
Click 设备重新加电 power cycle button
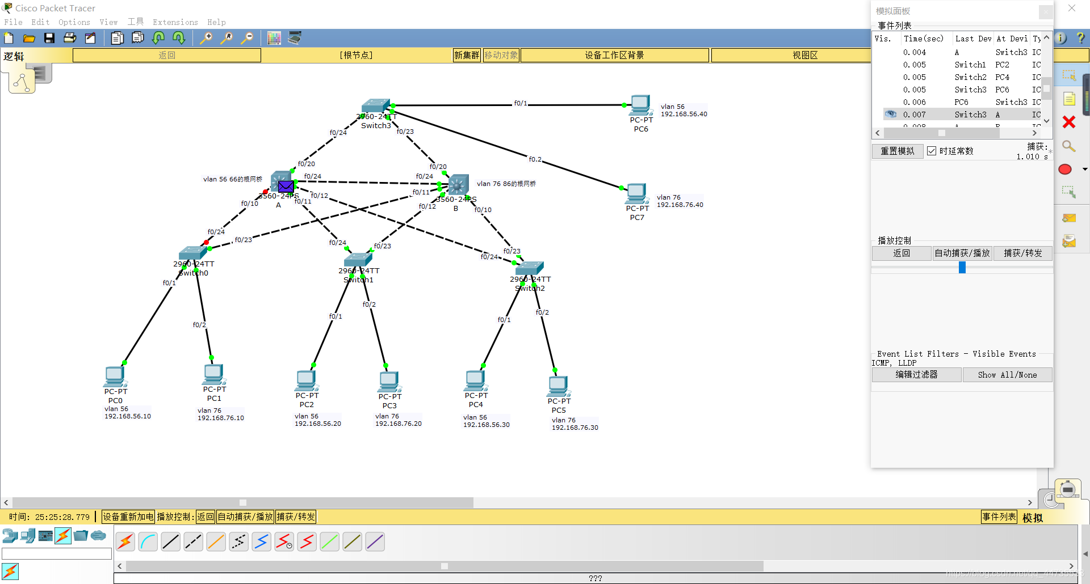[x=128, y=517]
